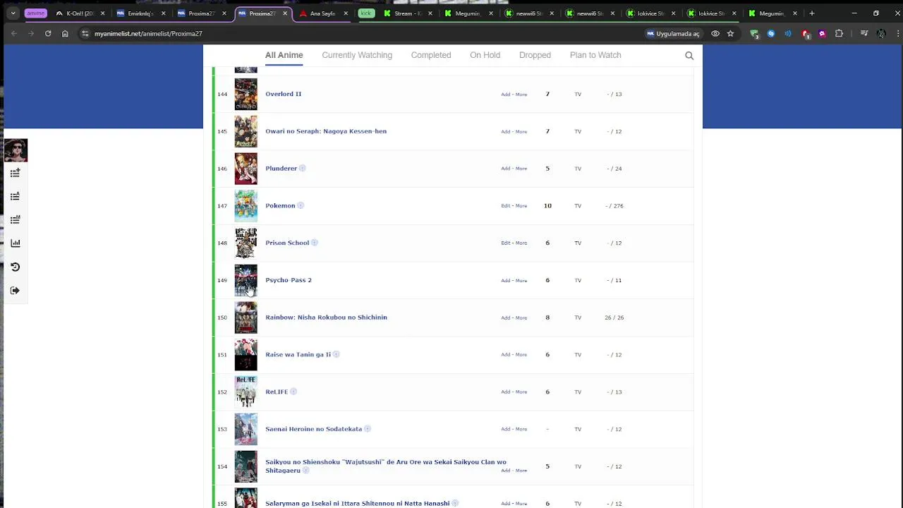Screen dimensions: 903x508
Task: Switch to the On Hold tab
Action: 485,55
